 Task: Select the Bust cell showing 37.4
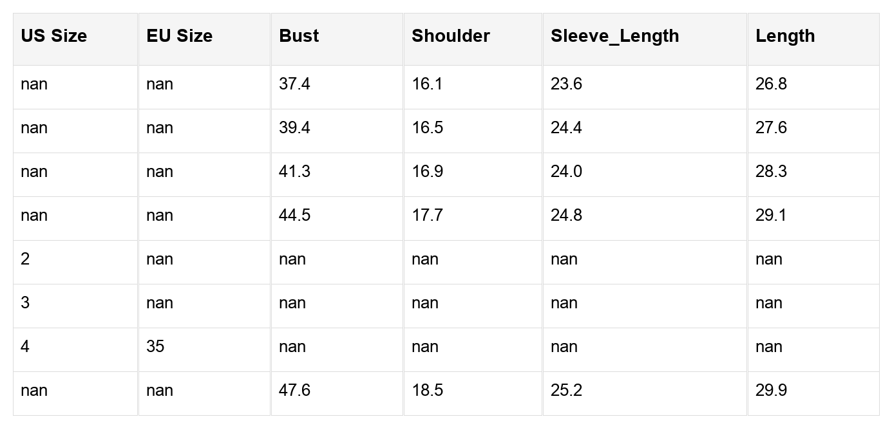click(294, 84)
